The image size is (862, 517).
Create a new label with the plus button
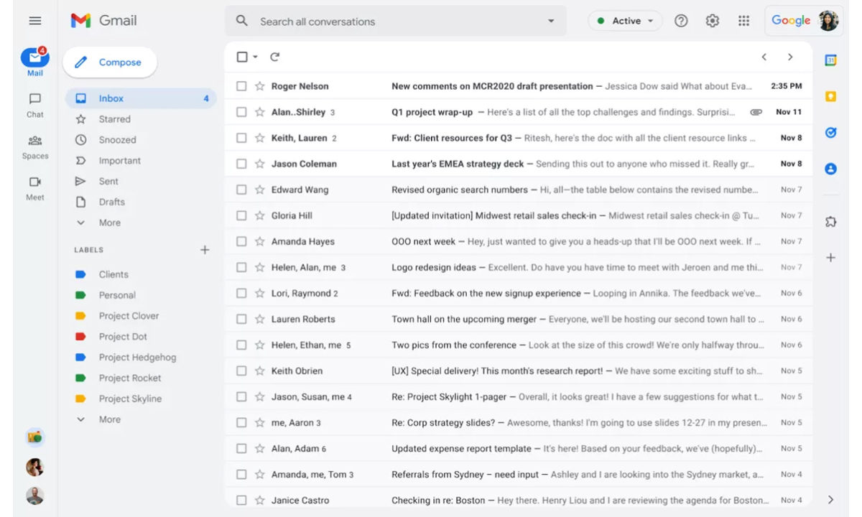[x=205, y=249]
